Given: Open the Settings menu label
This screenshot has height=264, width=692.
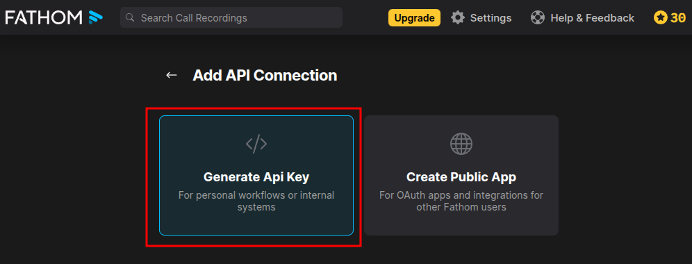Looking at the screenshot, I should pos(491,18).
